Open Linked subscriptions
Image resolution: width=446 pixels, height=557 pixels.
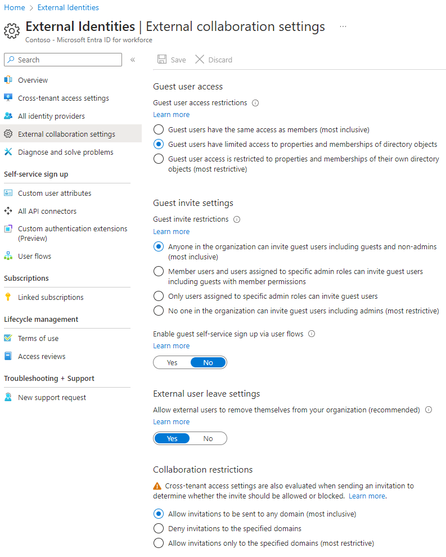click(x=52, y=297)
